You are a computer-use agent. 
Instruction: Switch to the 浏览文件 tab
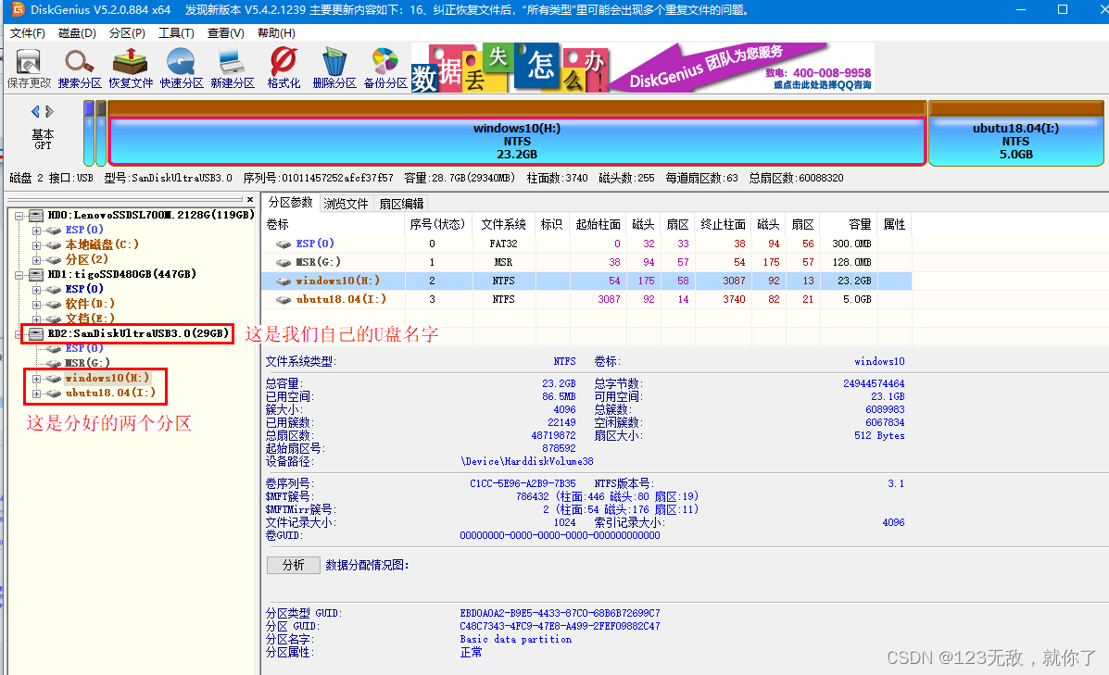pyautogui.click(x=346, y=204)
